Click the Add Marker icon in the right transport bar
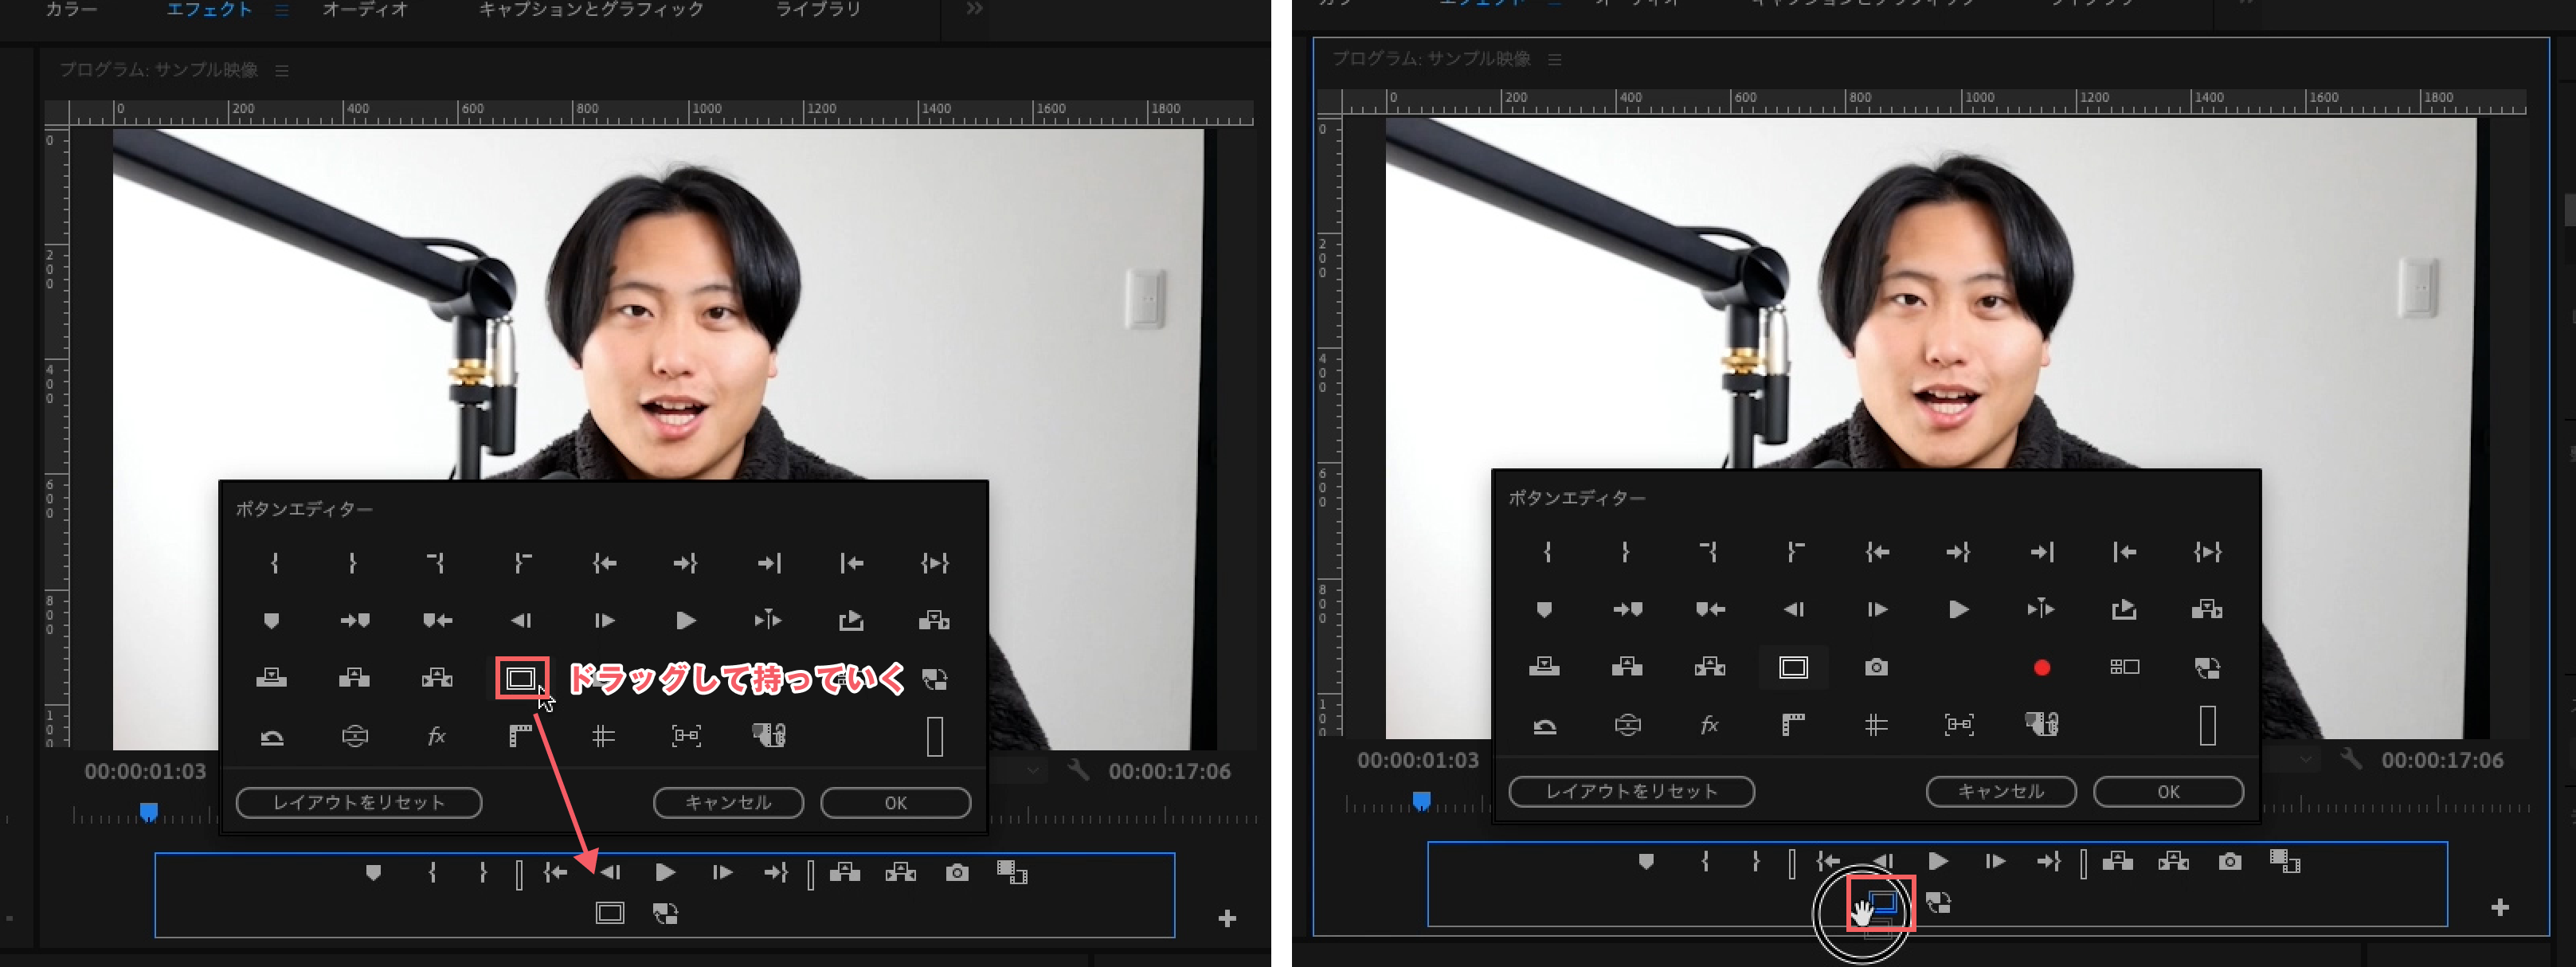2576x967 pixels. click(1646, 861)
